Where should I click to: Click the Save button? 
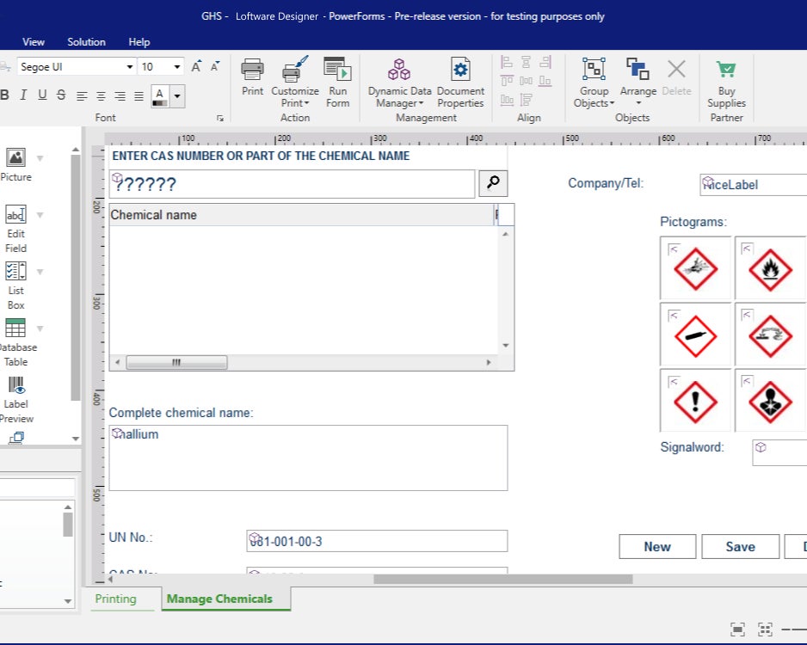pos(740,546)
